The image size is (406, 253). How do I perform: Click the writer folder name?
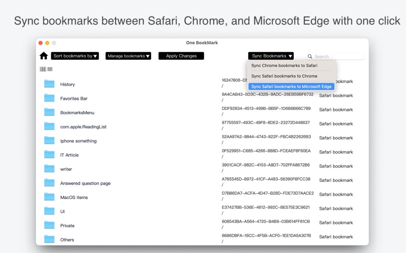66,170
